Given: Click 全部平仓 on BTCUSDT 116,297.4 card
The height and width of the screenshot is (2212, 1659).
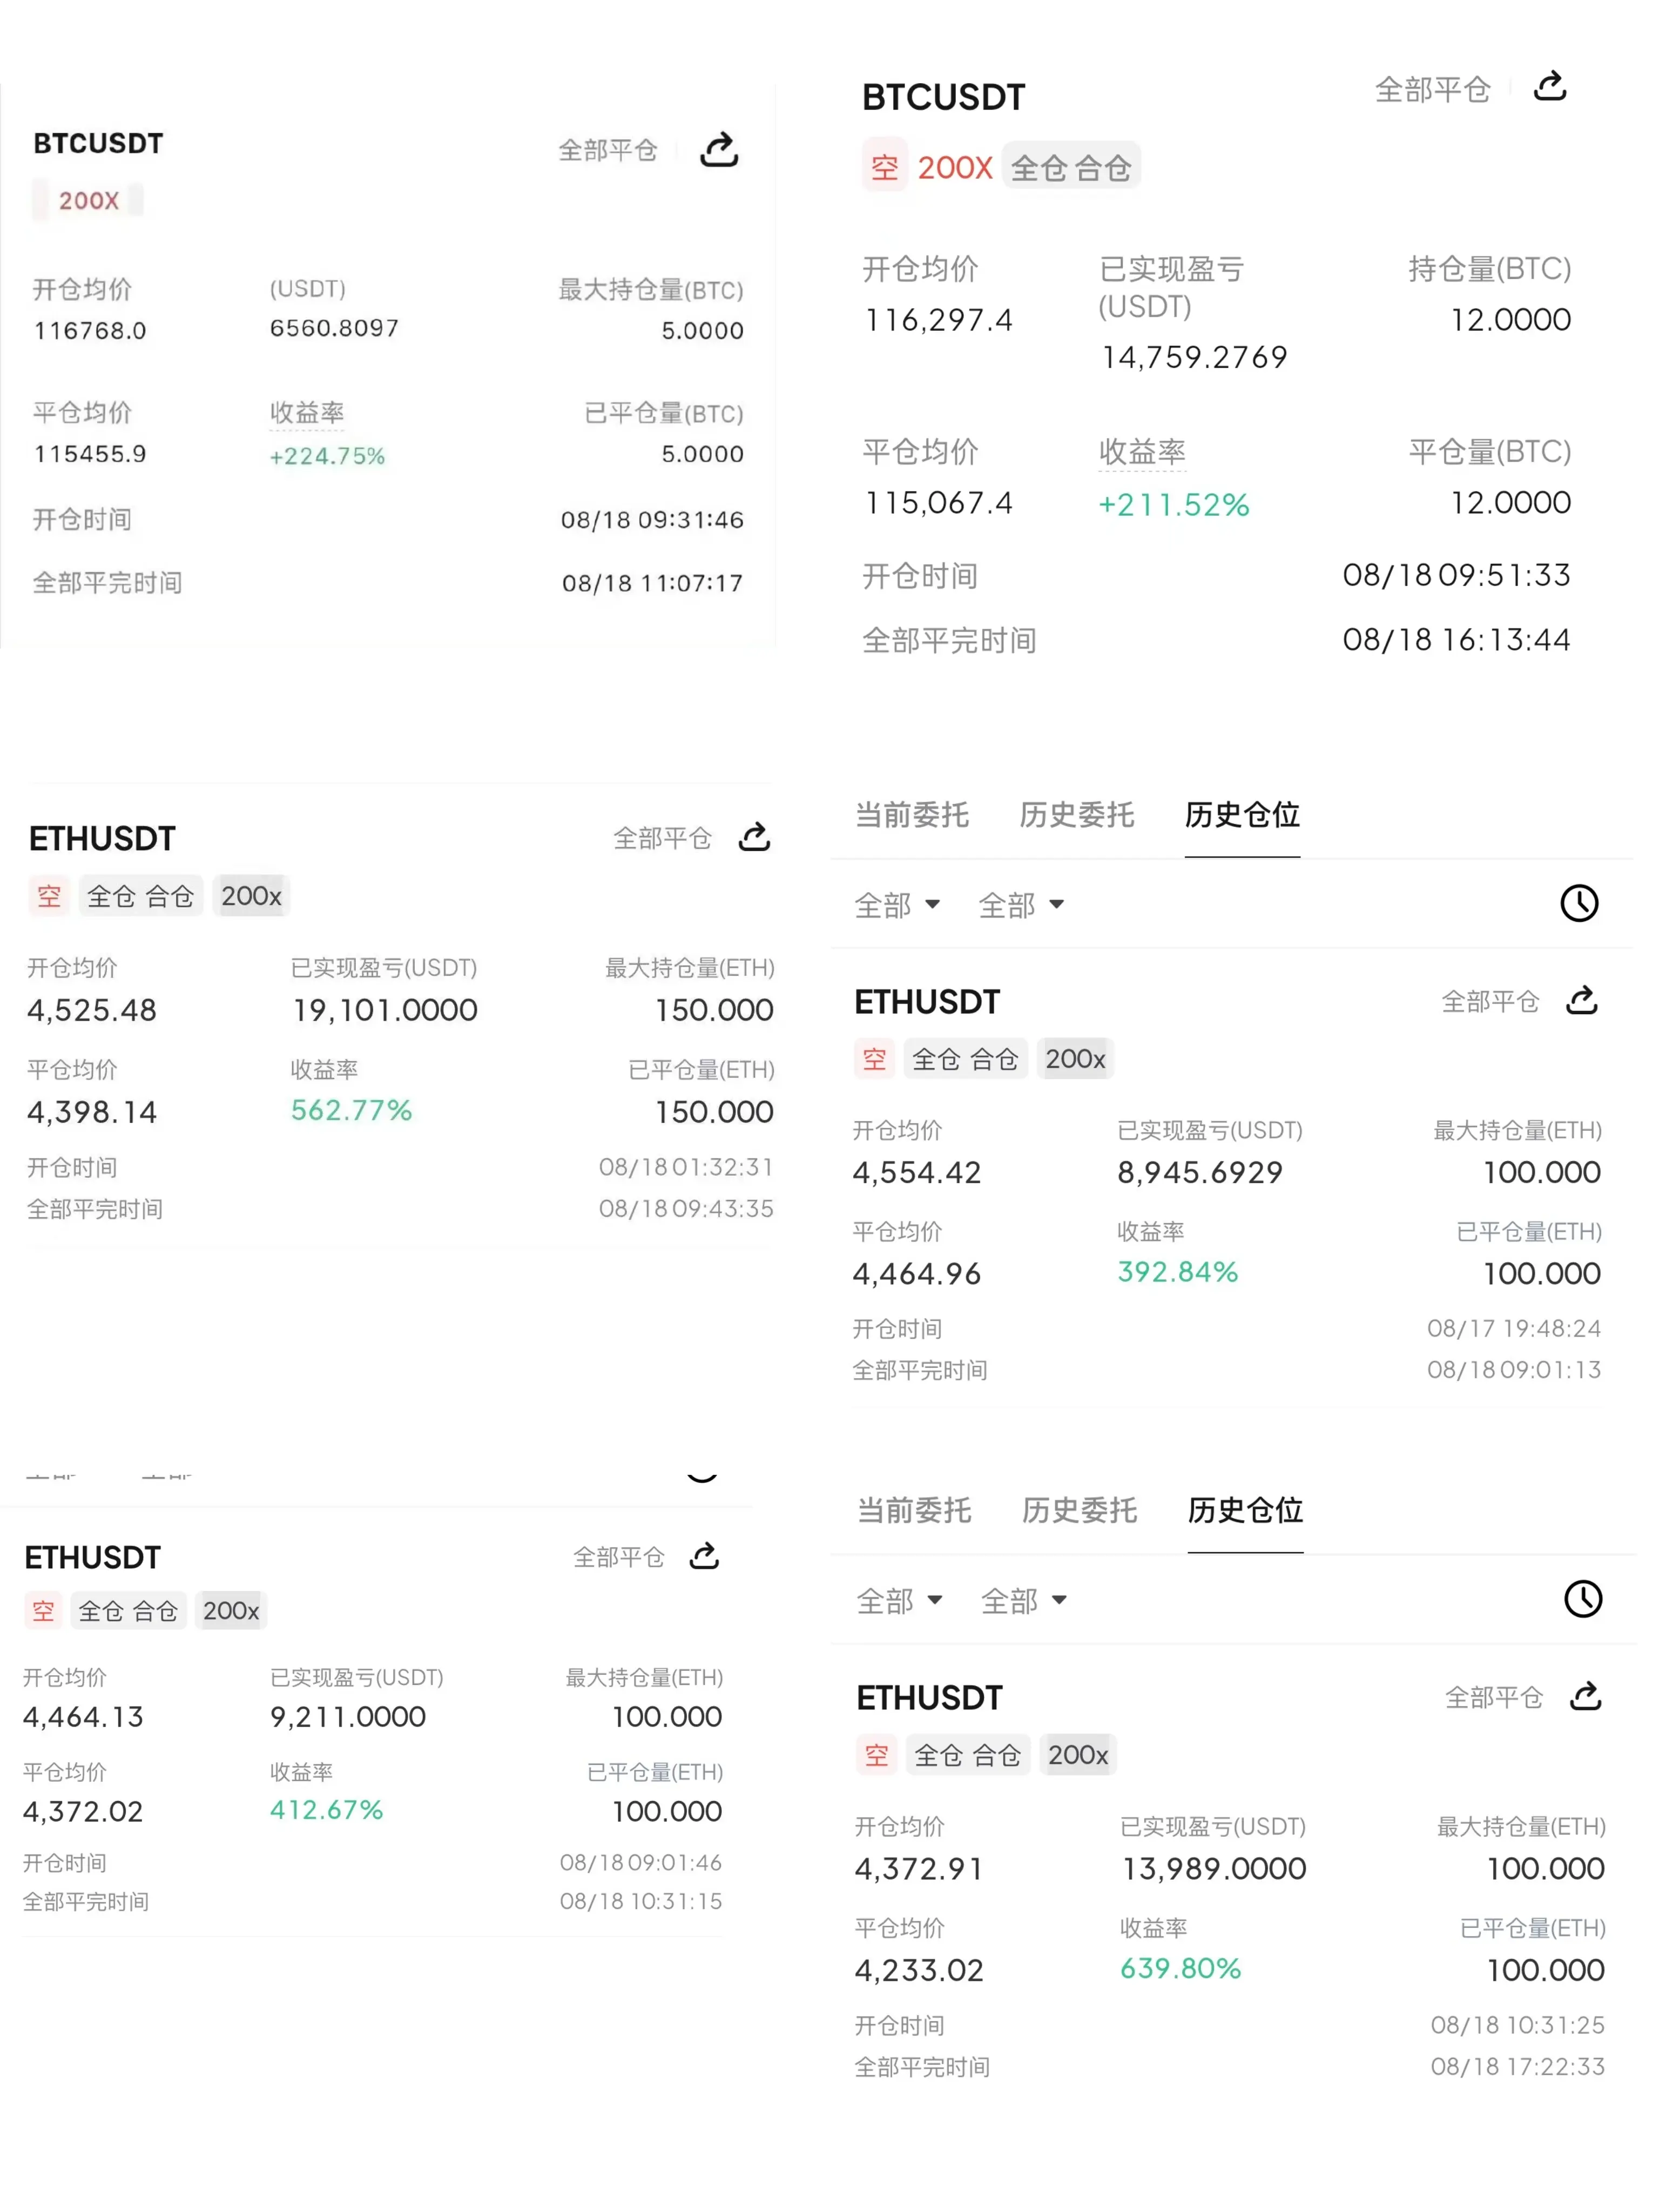Looking at the screenshot, I should click(1431, 90).
